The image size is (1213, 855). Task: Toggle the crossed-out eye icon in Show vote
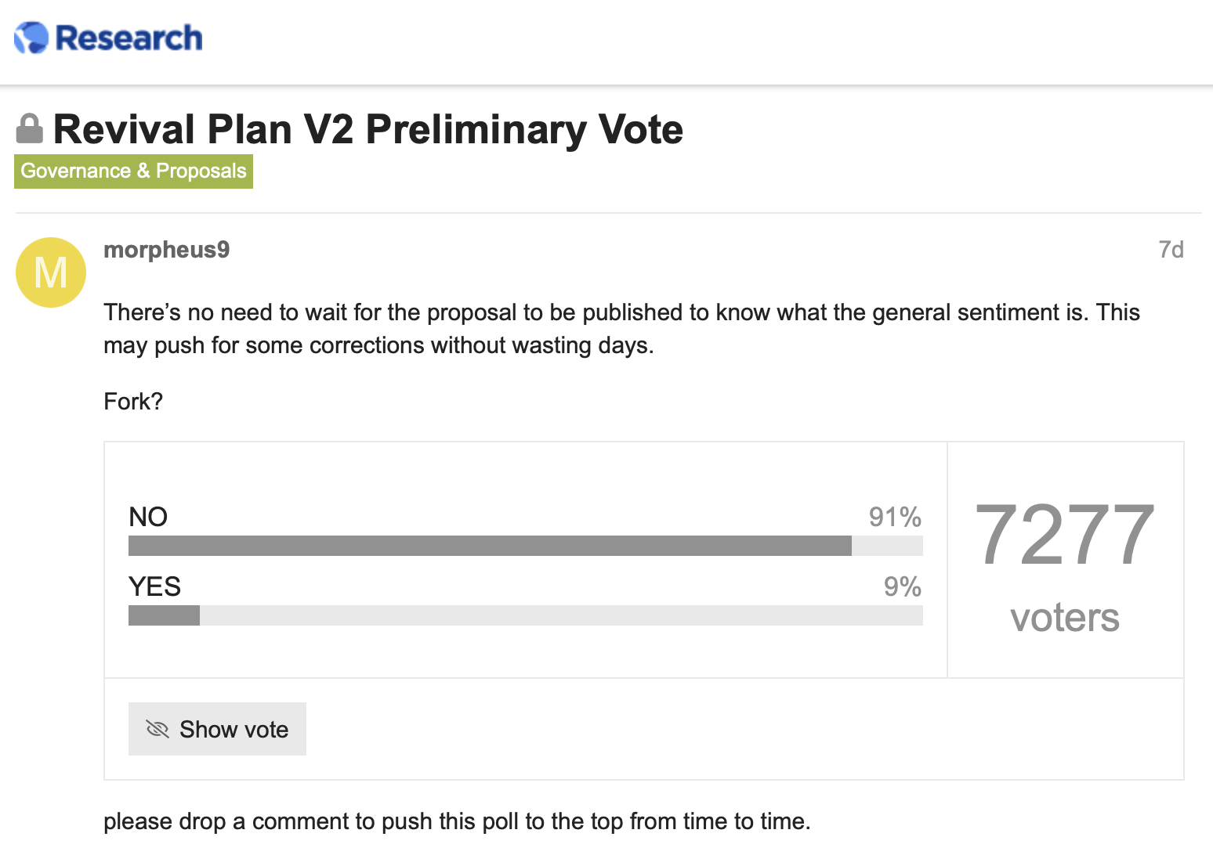(x=158, y=729)
